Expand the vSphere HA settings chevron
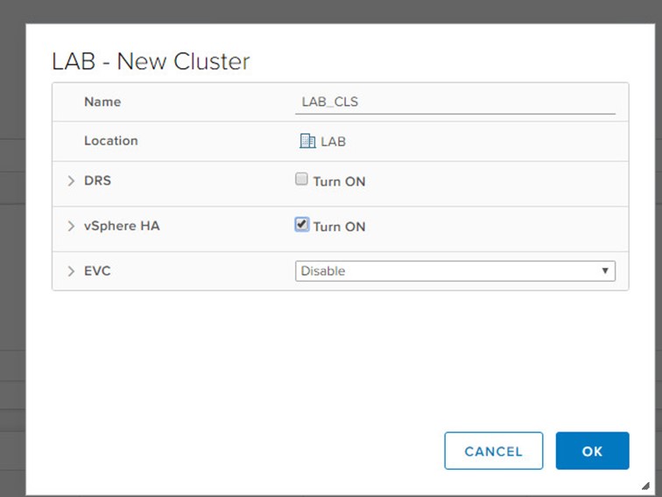Image resolution: width=662 pixels, height=497 pixels. point(71,227)
